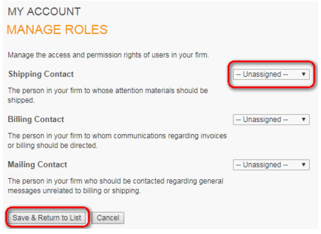Click the description text under Shipping Contact

[x=108, y=90]
